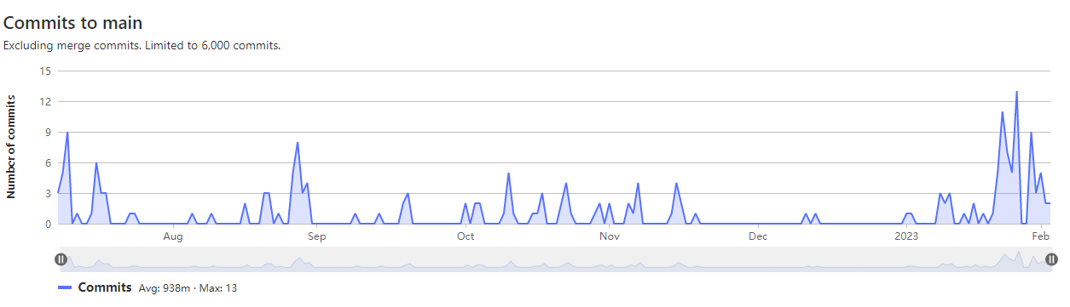Click the Nov label on x-axis
Viewport: 1070px width, 307px height.
pyautogui.click(x=609, y=236)
